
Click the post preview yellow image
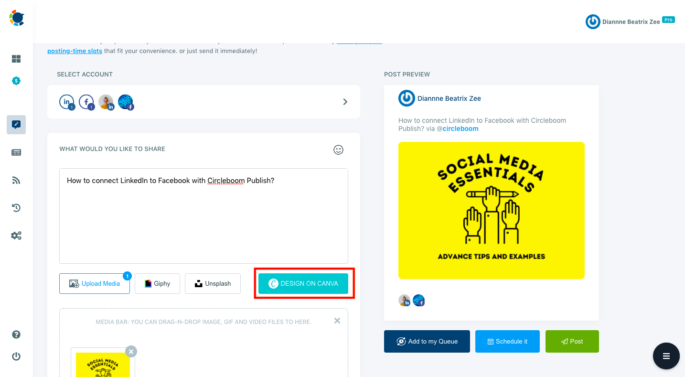(492, 210)
